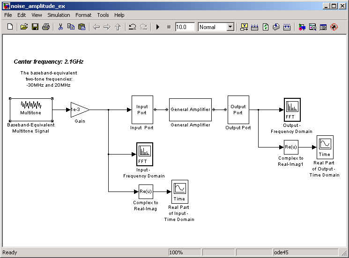Click the Undo arrow icon

pos(133,27)
